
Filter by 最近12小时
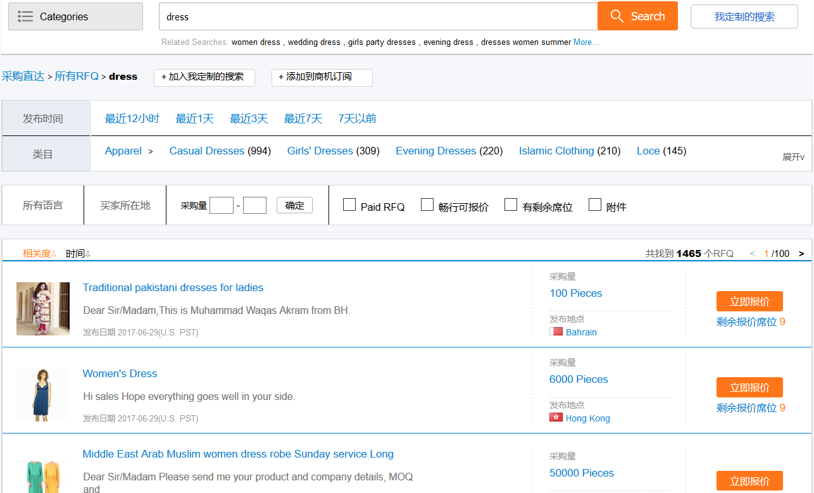[132, 118]
